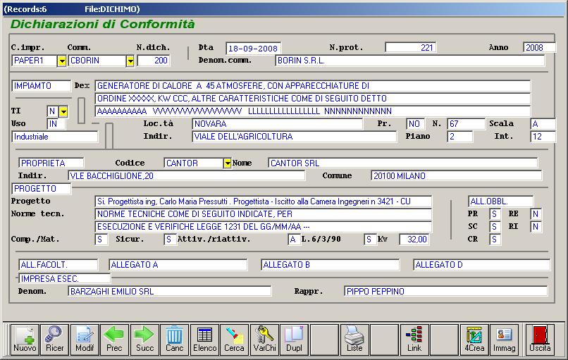Click the IMPIAMTO section field
The width and height of the screenshot is (568, 360).
point(42,86)
